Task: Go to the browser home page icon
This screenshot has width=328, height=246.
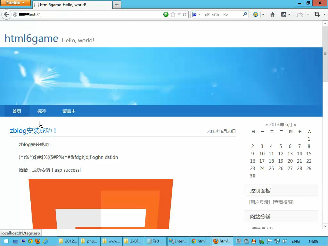Action: [272, 14]
